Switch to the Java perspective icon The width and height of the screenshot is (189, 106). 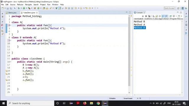point(183,8)
